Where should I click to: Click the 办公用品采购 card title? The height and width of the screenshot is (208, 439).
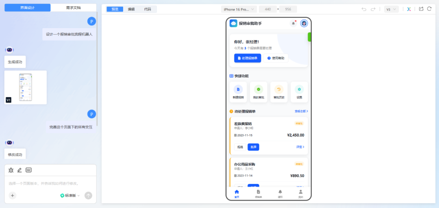pos(244,164)
